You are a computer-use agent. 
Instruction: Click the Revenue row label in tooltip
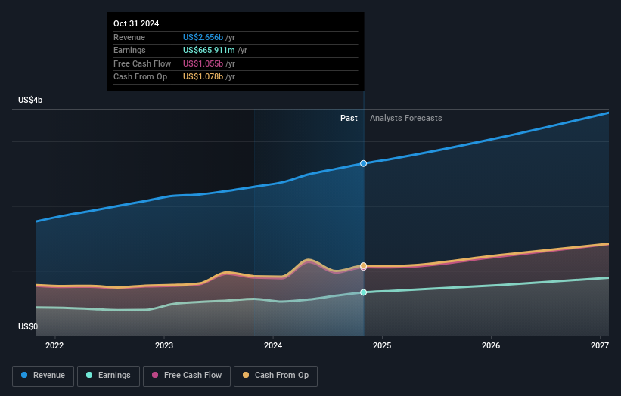click(x=129, y=37)
